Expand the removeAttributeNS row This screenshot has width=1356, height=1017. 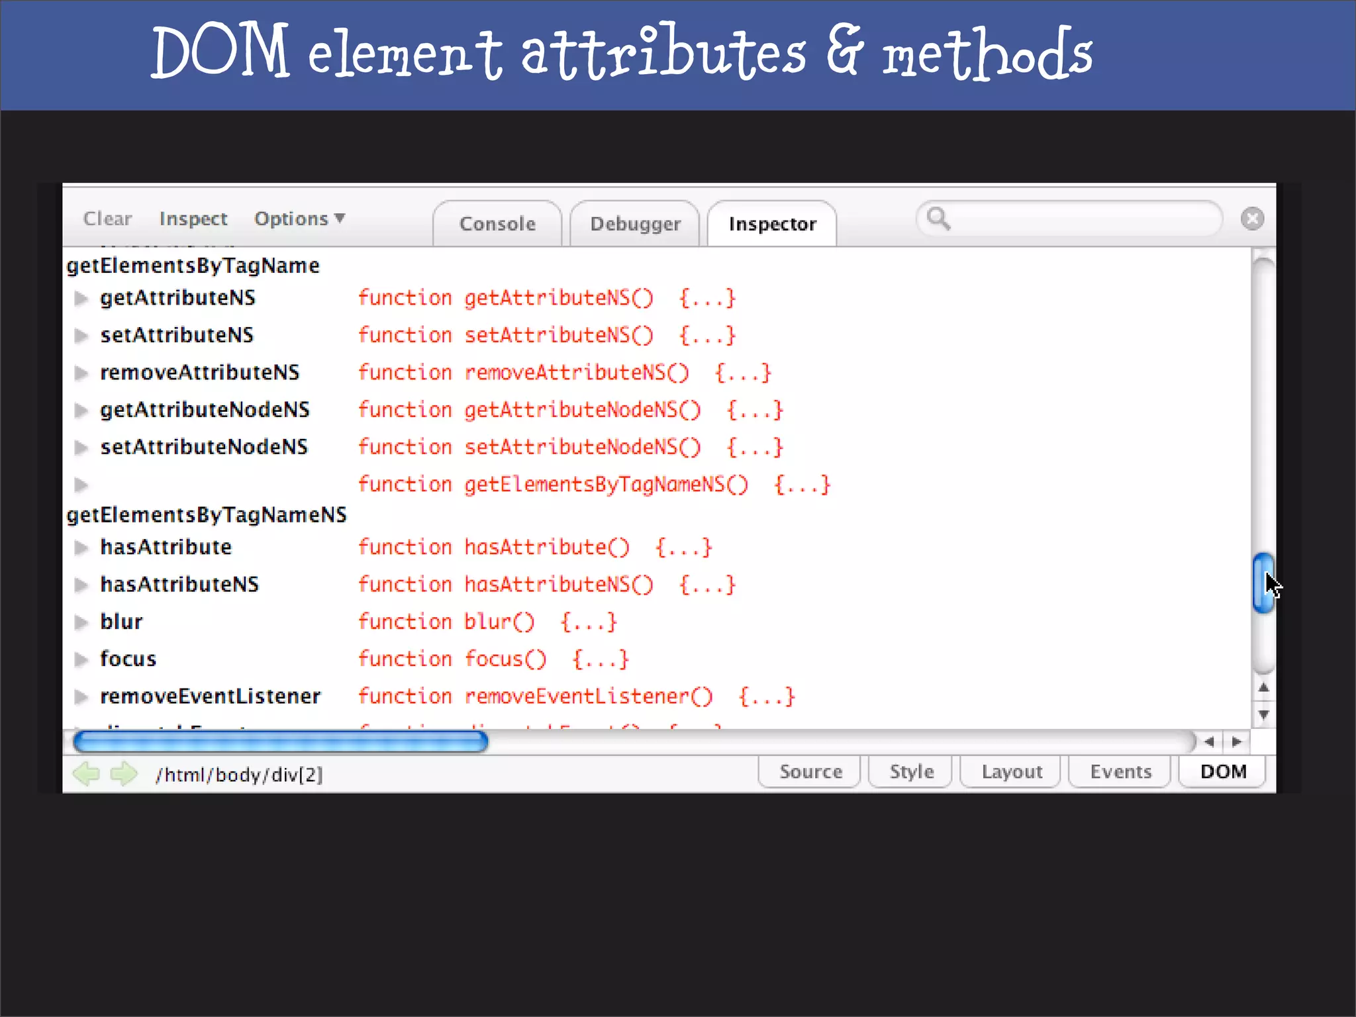pos(81,373)
